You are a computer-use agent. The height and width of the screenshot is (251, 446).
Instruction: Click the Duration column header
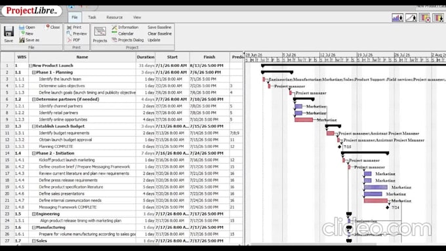pos(146,57)
